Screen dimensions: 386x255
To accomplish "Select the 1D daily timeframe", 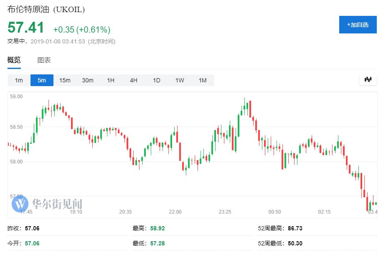I will click(157, 80).
